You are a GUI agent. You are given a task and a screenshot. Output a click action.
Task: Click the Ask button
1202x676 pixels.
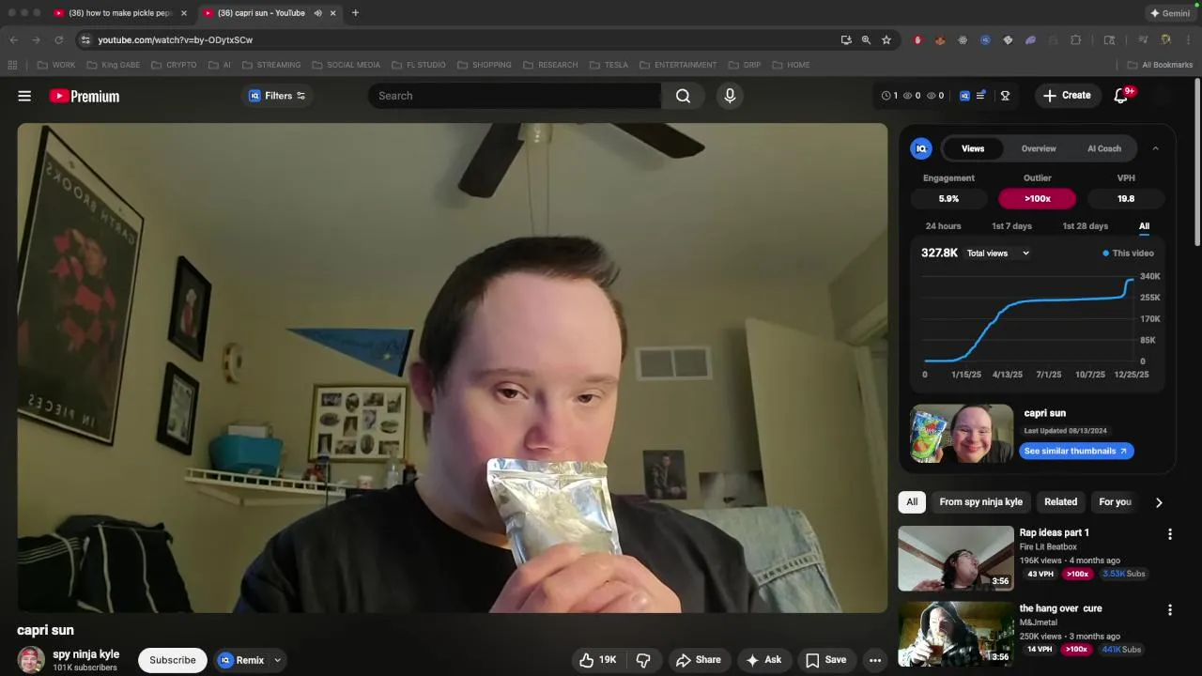763,660
